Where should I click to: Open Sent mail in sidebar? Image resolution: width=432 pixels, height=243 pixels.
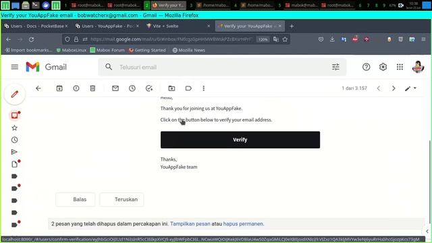pyautogui.click(x=14, y=152)
